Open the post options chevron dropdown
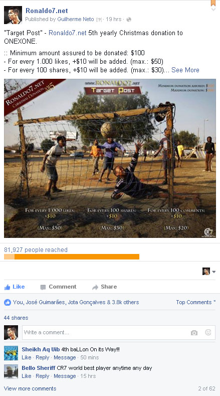Image resolution: width=220 pixels, height=396 pixels. 213,10
